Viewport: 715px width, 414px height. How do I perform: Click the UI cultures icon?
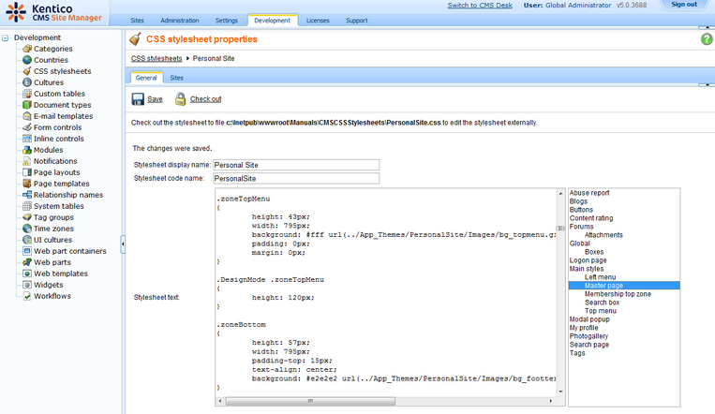[27, 240]
